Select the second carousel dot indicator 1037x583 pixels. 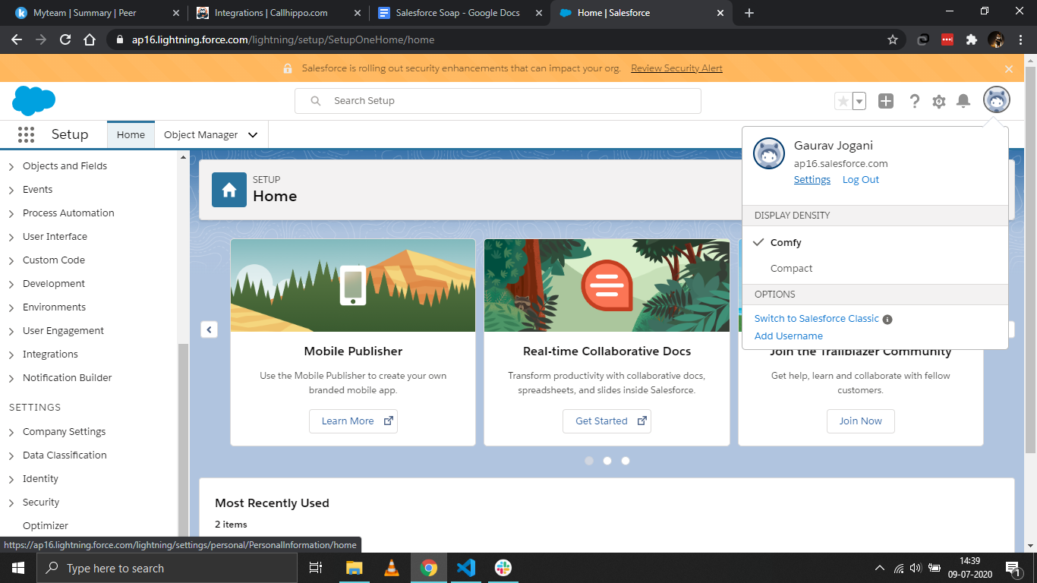607,461
